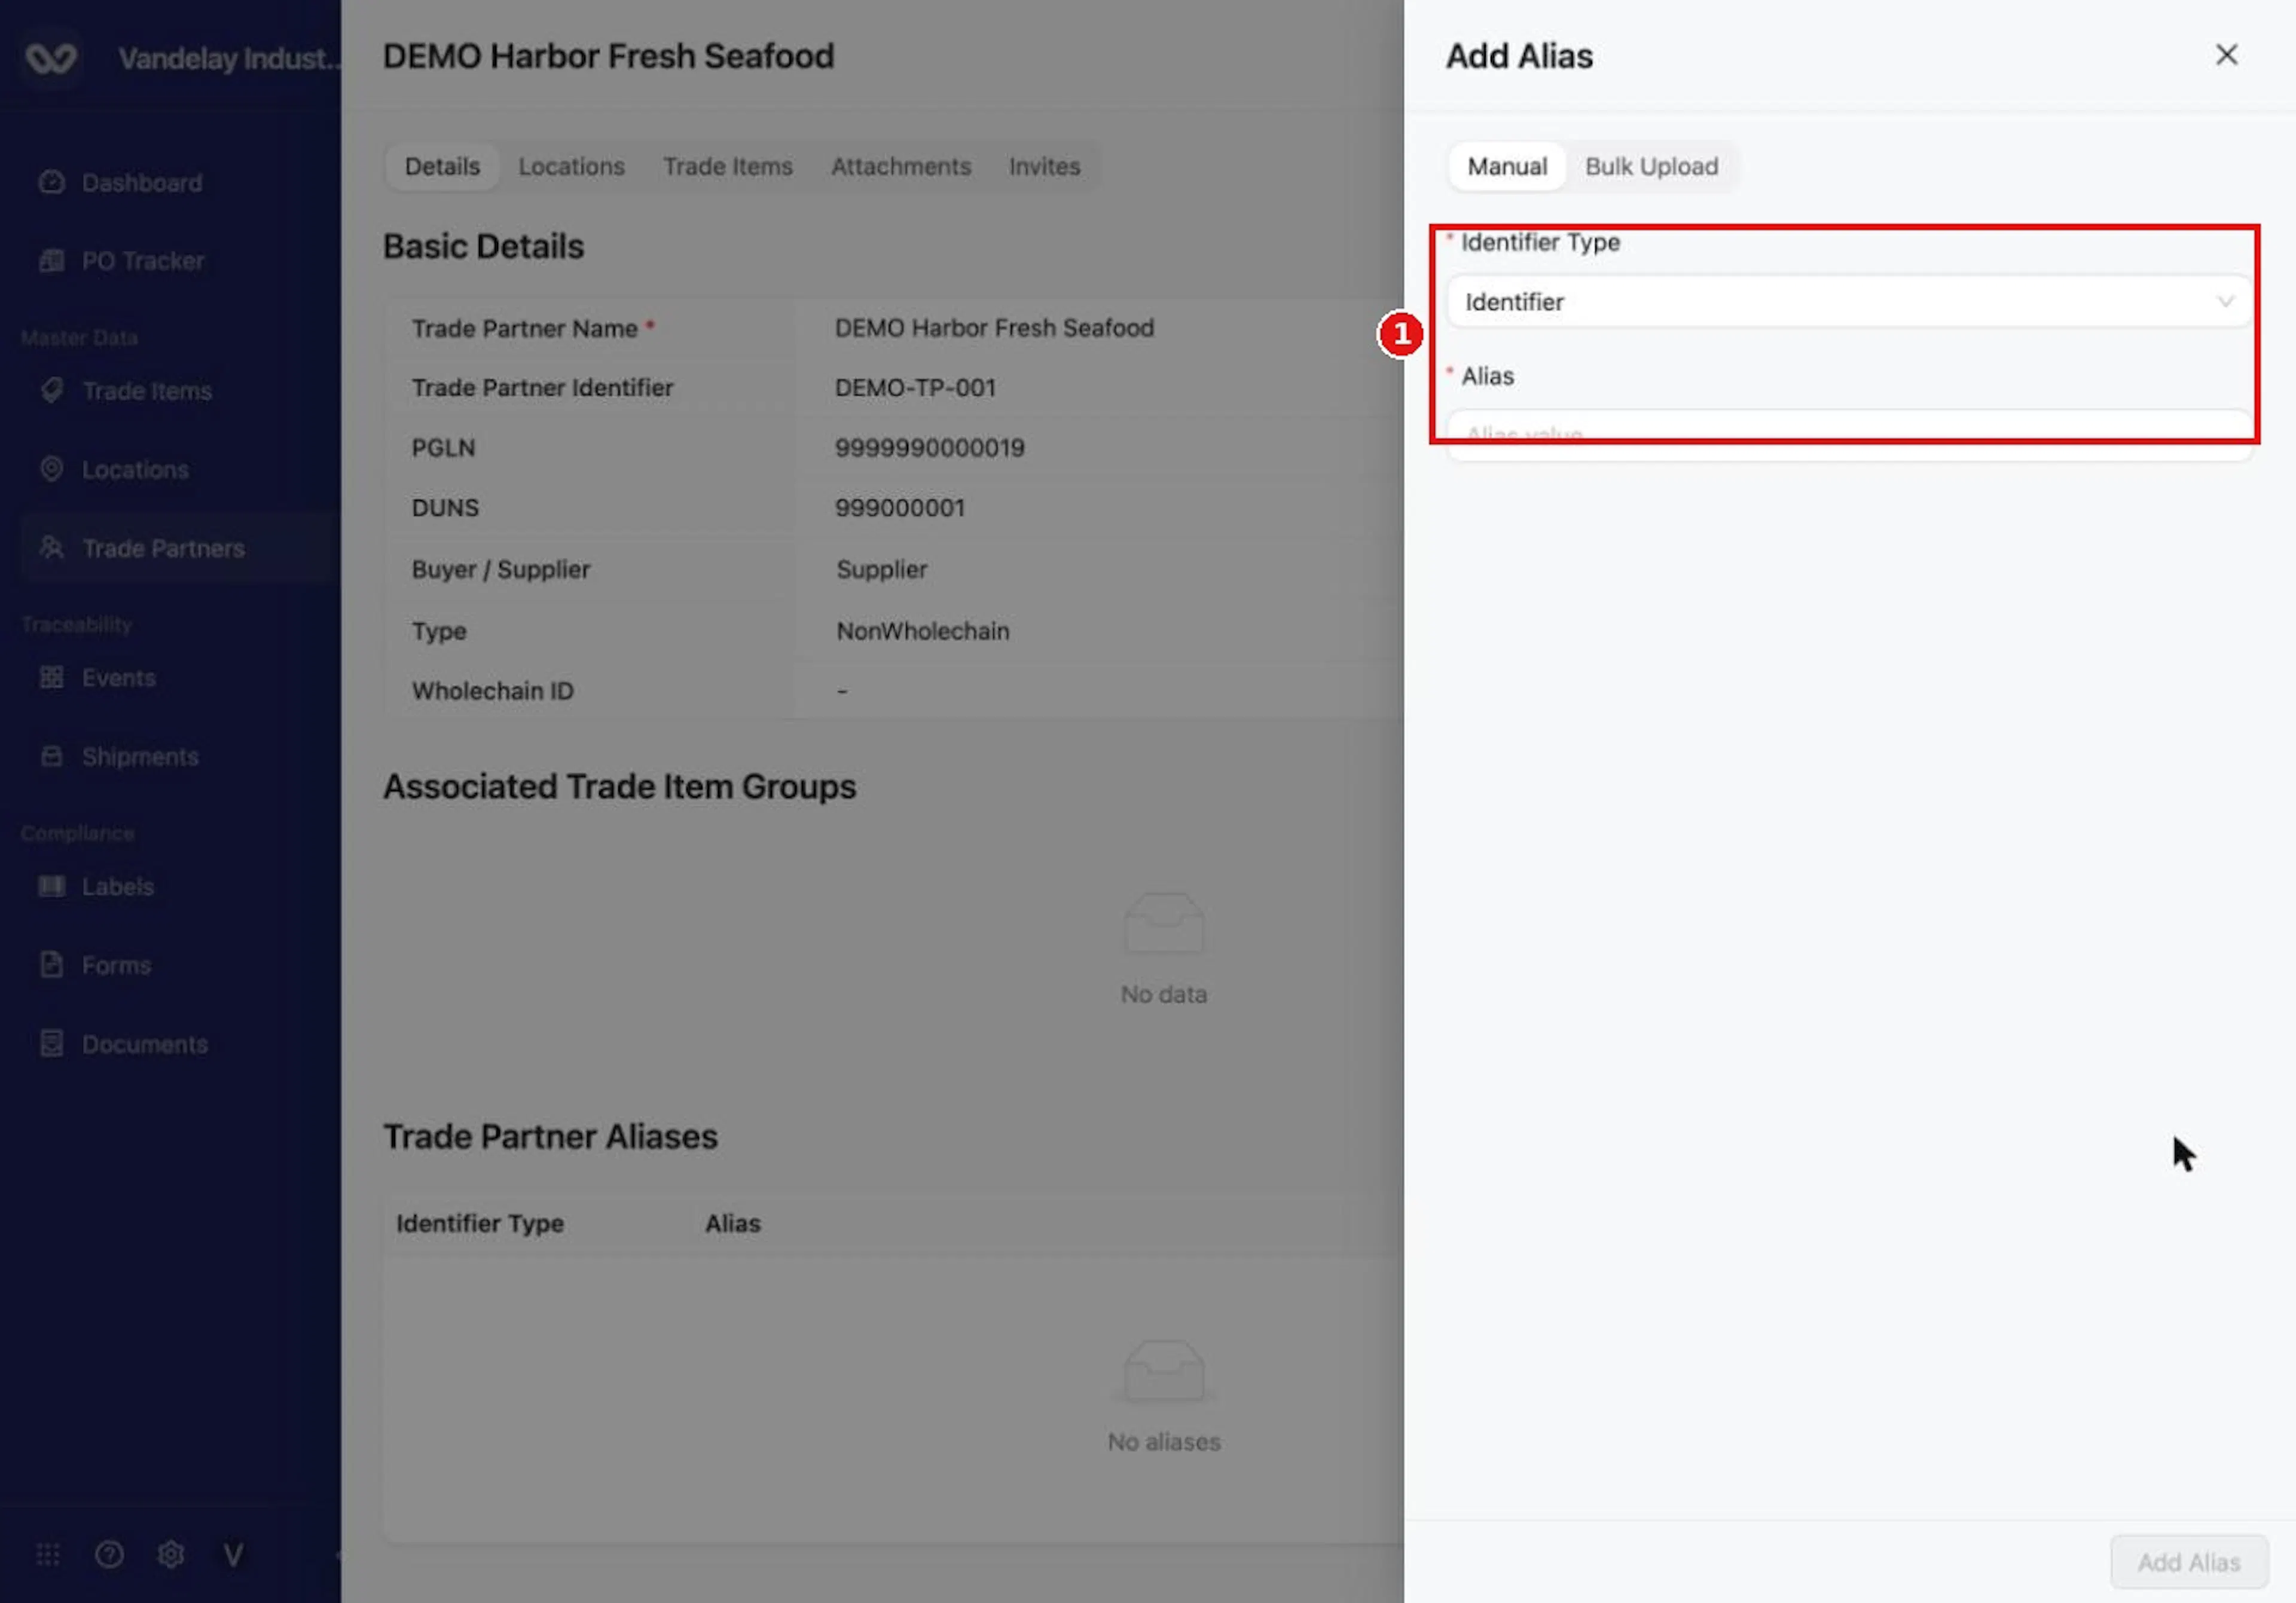
Task: Click the Add Alias button
Action: coord(2188,1561)
